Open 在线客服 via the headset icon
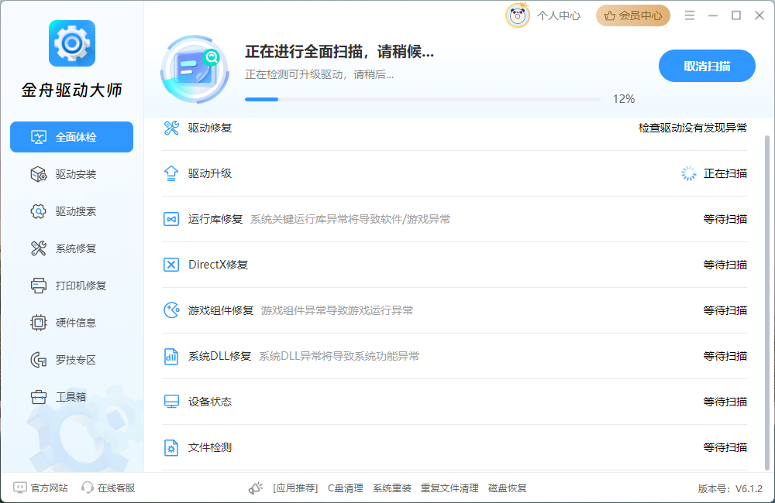This screenshot has width=775, height=503. tap(87, 488)
